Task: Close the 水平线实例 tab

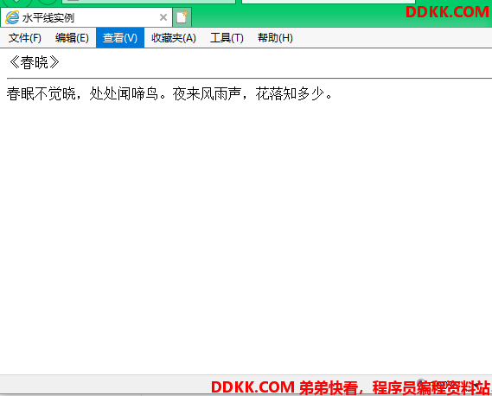Action: click(163, 17)
